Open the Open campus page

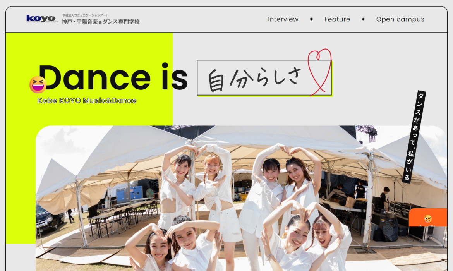pos(400,19)
